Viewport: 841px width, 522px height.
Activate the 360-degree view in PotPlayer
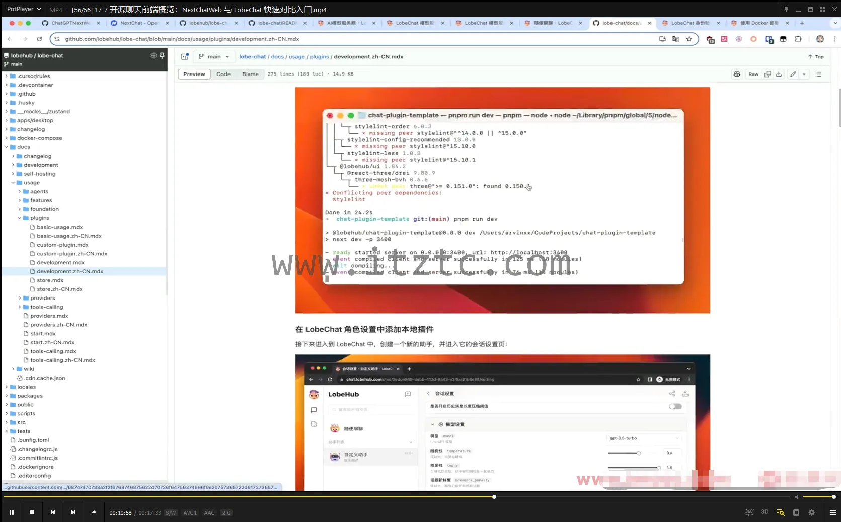click(x=749, y=512)
